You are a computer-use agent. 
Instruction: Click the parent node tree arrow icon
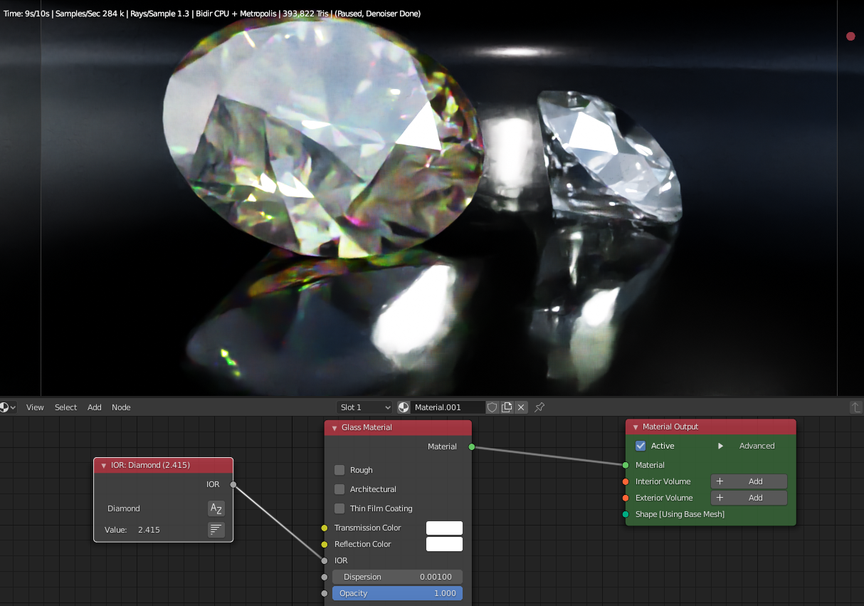[855, 407]
